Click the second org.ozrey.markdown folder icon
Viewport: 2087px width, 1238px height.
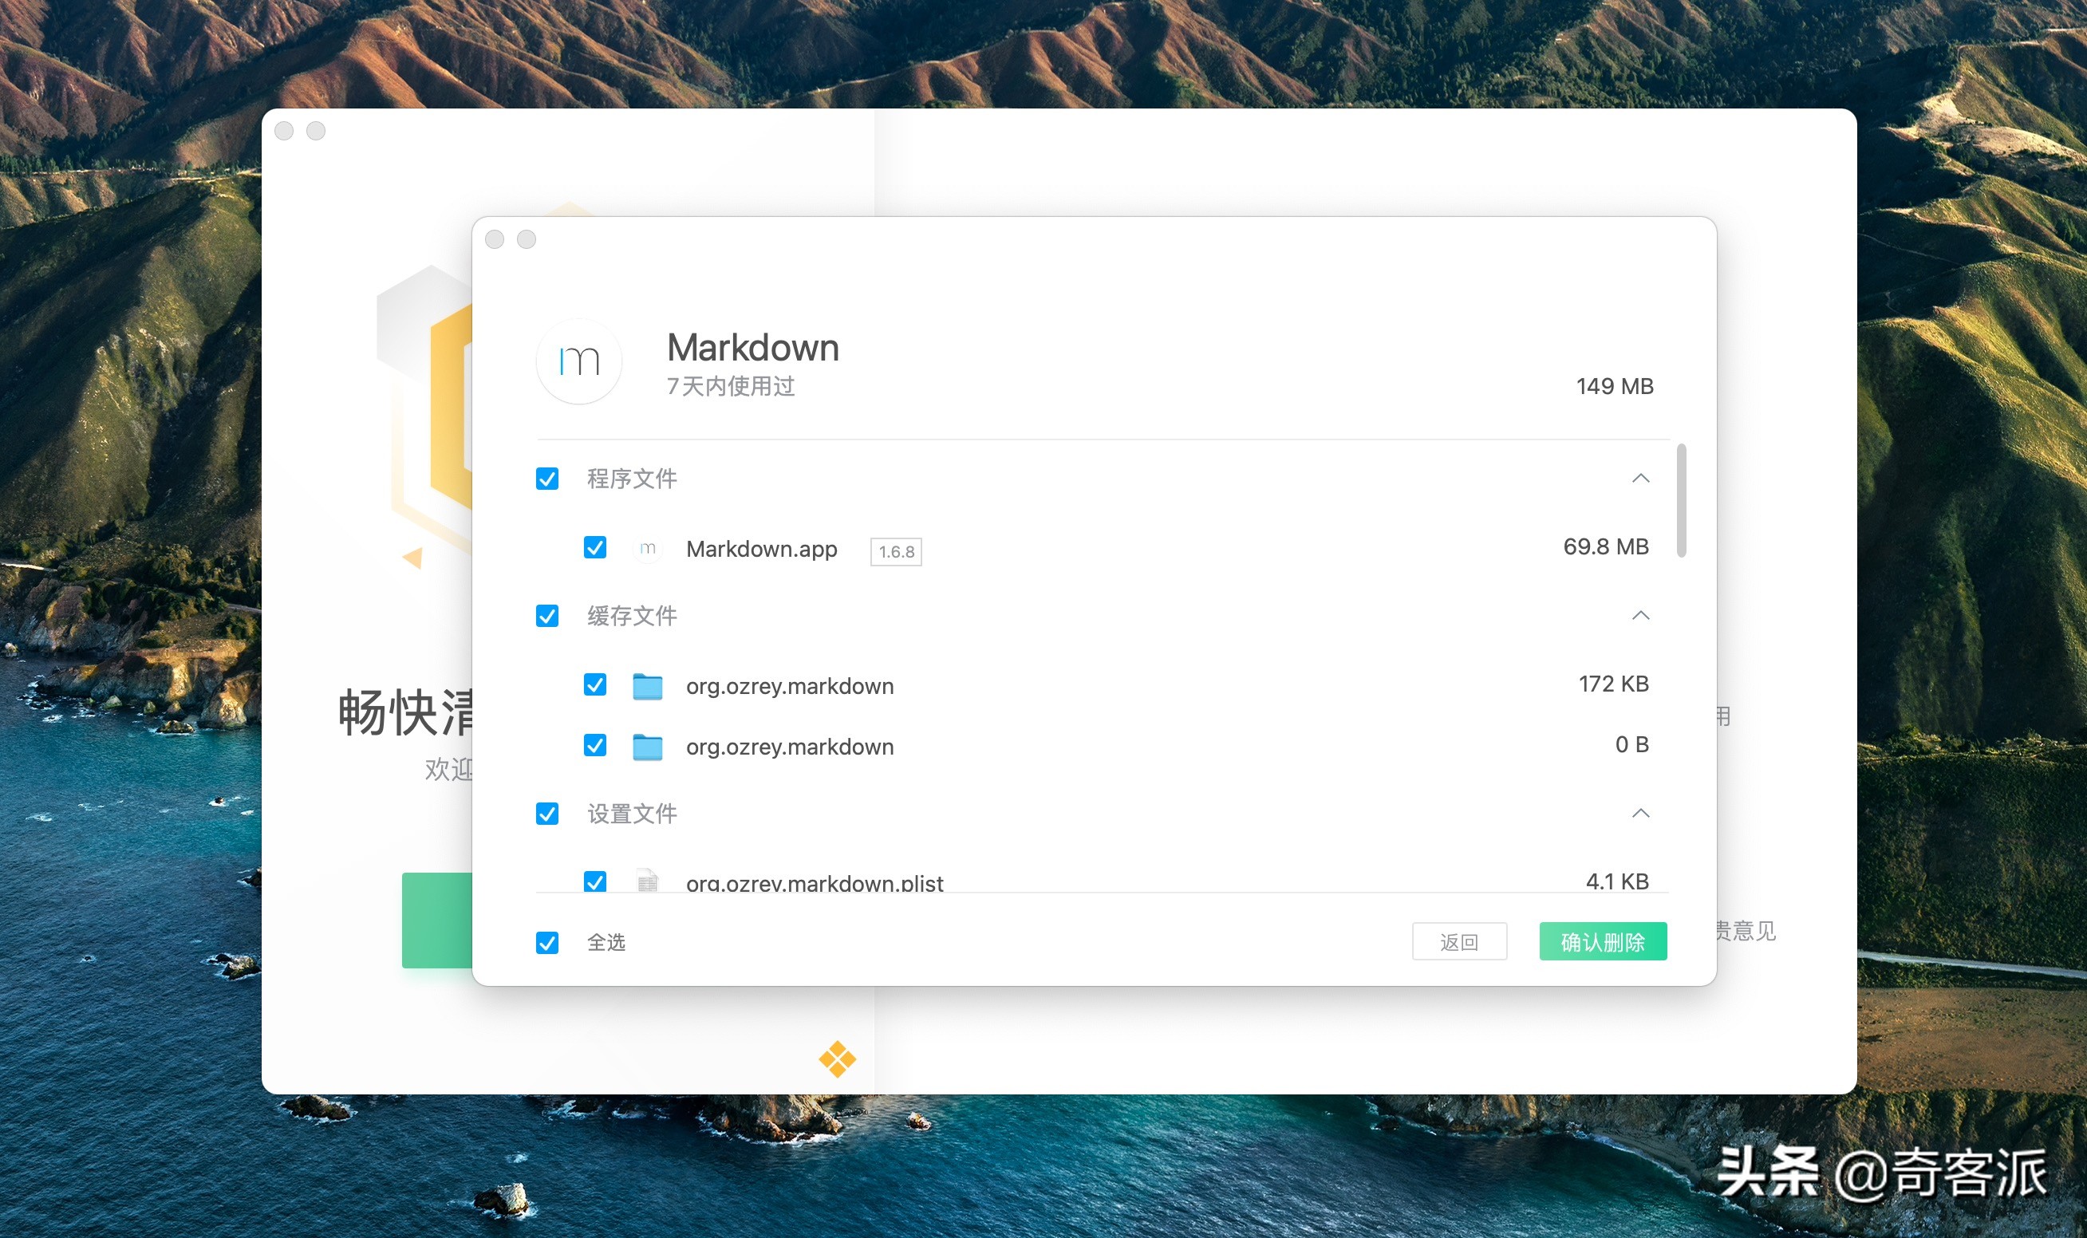click(x=648, y=746)
